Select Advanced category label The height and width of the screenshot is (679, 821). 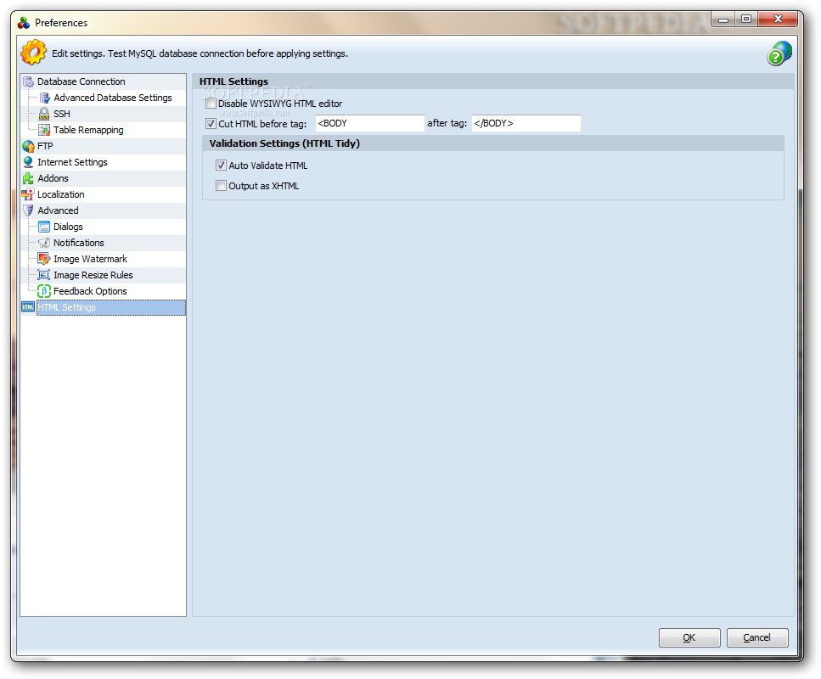[58, 211]
